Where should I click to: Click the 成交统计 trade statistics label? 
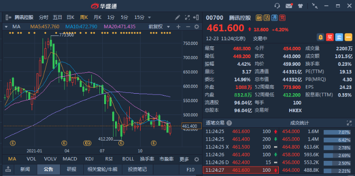point(299,123)
